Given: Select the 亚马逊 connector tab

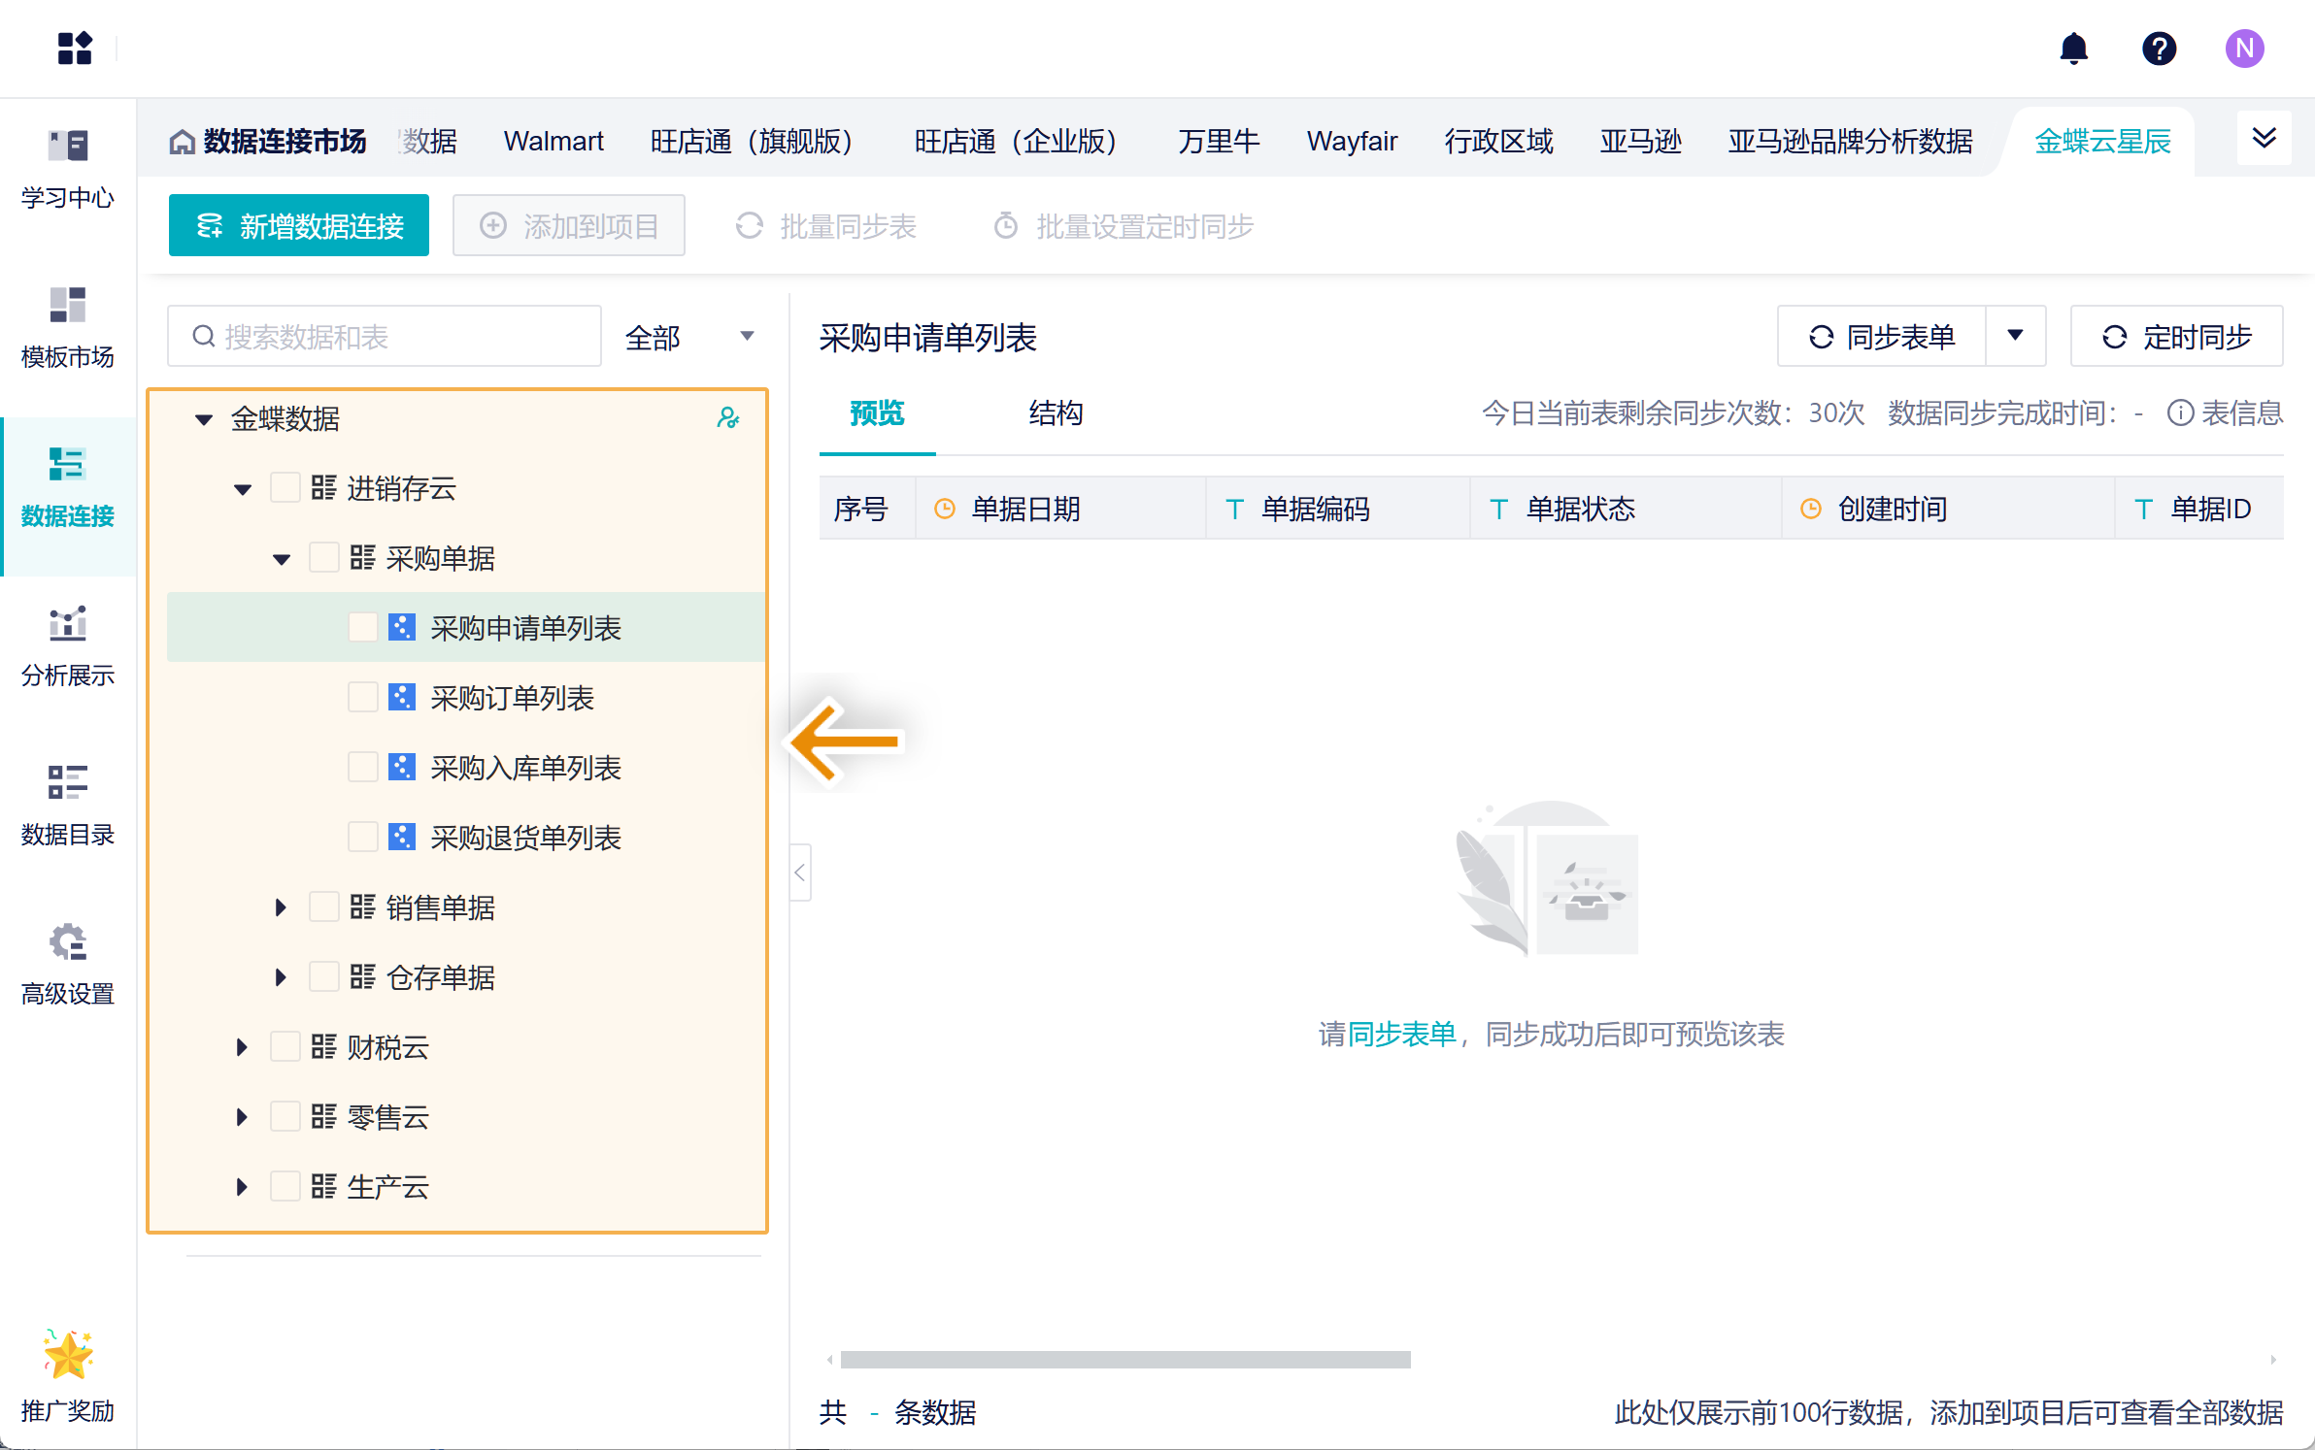Looking at the screenshot, I should [x=1640, y=142].
